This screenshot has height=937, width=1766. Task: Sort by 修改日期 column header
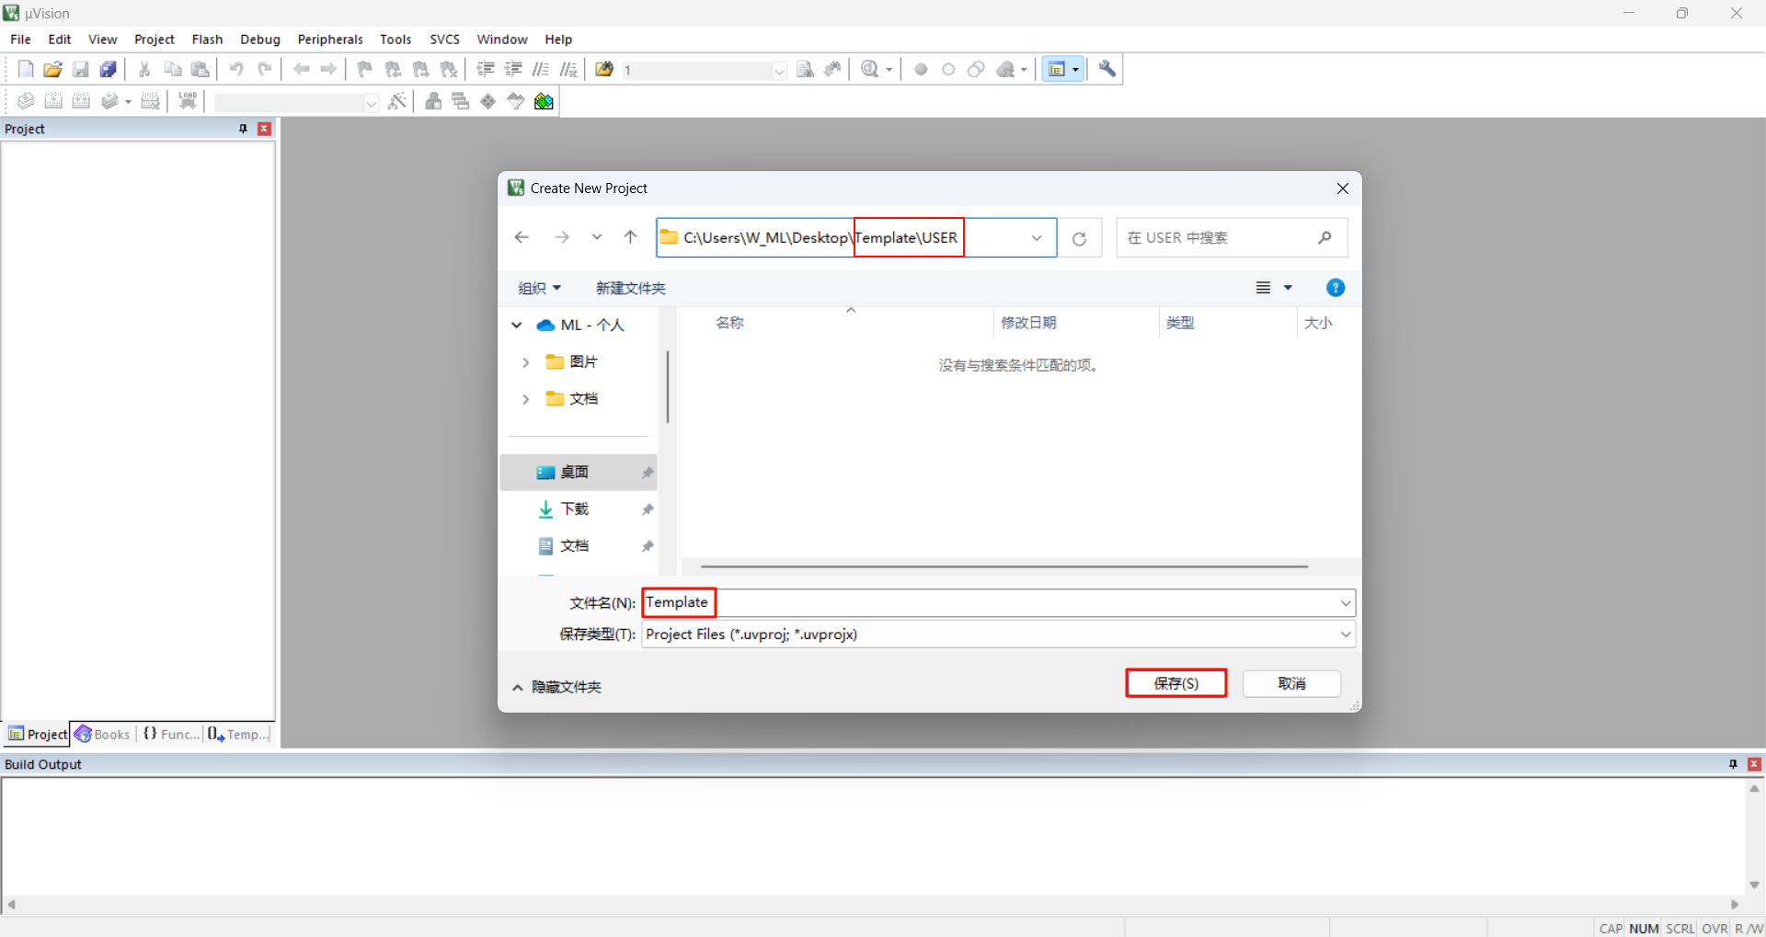tap(1028, 323)
